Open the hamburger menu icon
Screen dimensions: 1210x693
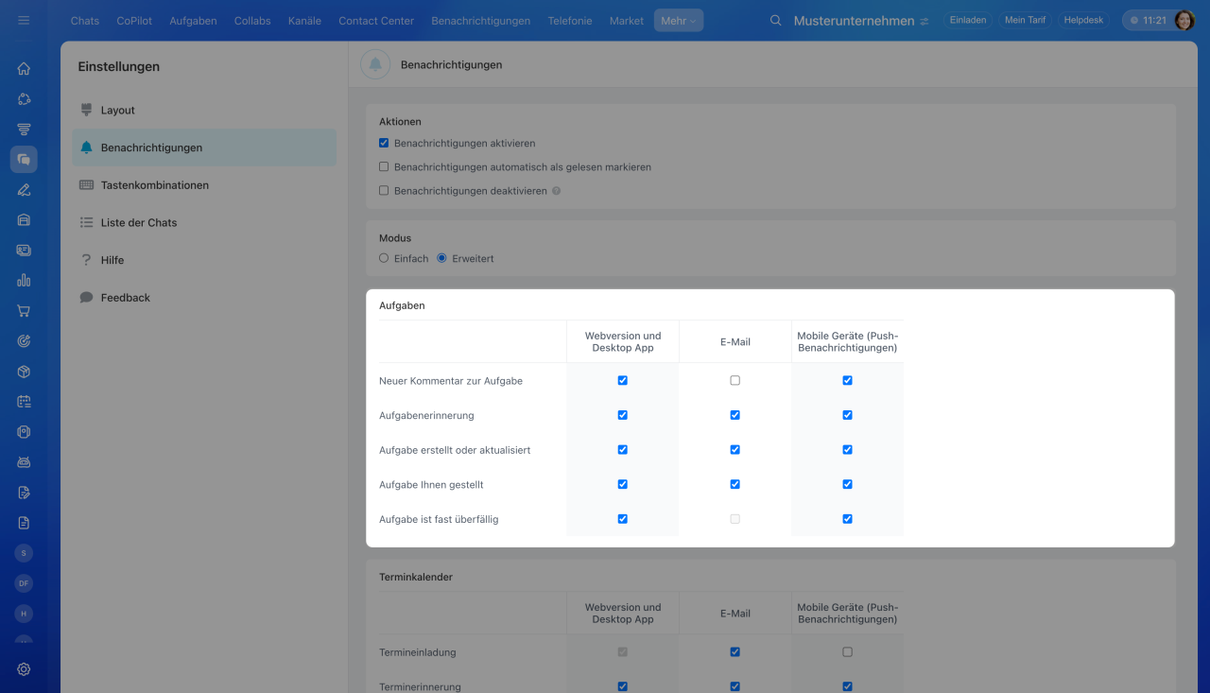[x=24, y=20]
